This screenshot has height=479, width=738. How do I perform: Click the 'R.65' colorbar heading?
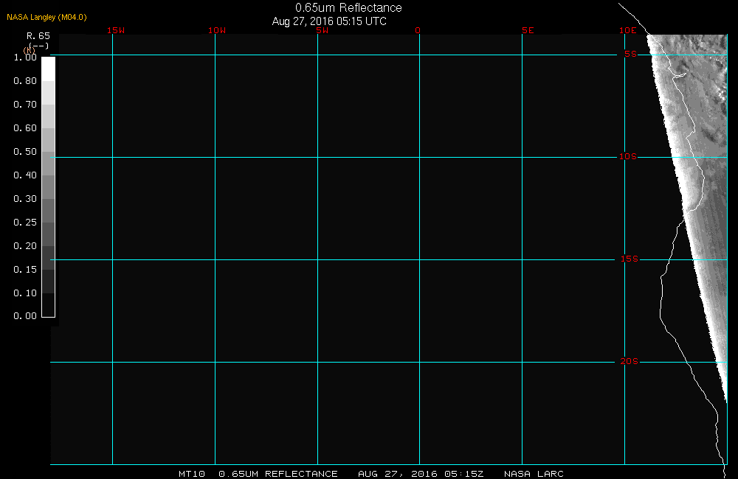38,36
